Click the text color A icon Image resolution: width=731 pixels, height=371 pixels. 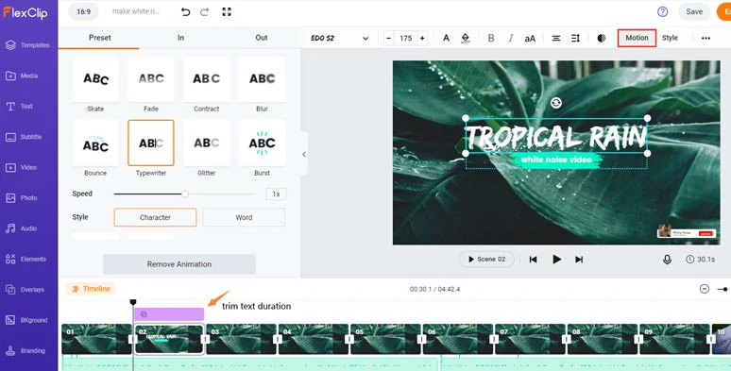tap(446, 38)
